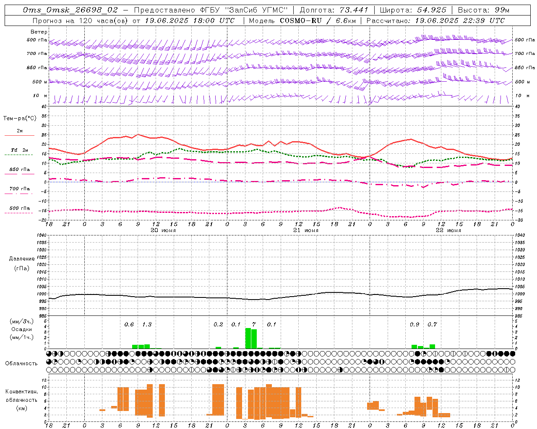Click the left 10 м wind level label

click(x=40, y=96)
